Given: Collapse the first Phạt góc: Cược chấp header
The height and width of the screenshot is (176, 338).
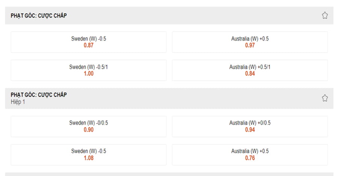Looking at the screenshot, I should click(x=169, y=15).
